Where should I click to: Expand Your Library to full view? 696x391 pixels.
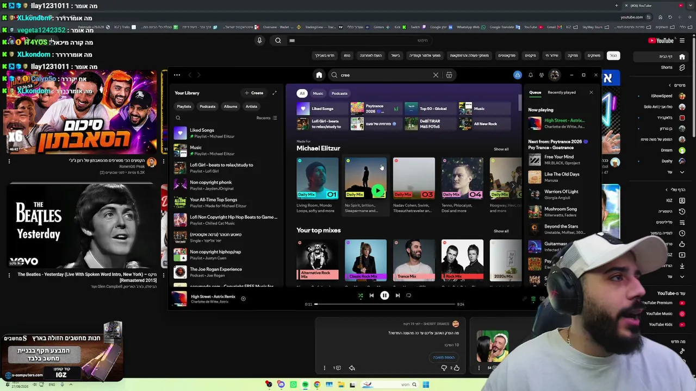click(x=275, y=93)
